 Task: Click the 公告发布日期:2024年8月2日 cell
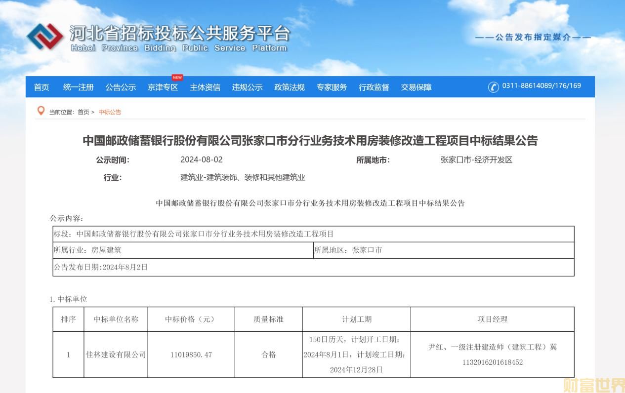point(313,267)
